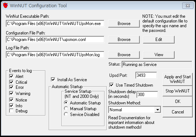This screenshot has width=196, height=137.
Task: Click the 'Read Documentation for' notice text
Action: pyautogui.click(x=131, y=123)
